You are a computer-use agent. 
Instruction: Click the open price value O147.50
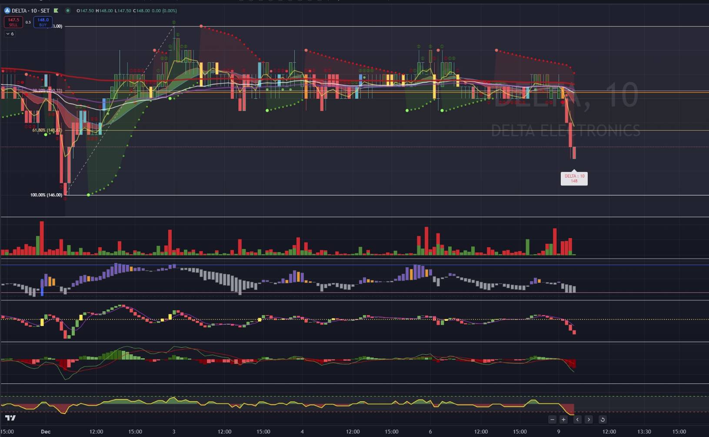click(x=85, y=10)
